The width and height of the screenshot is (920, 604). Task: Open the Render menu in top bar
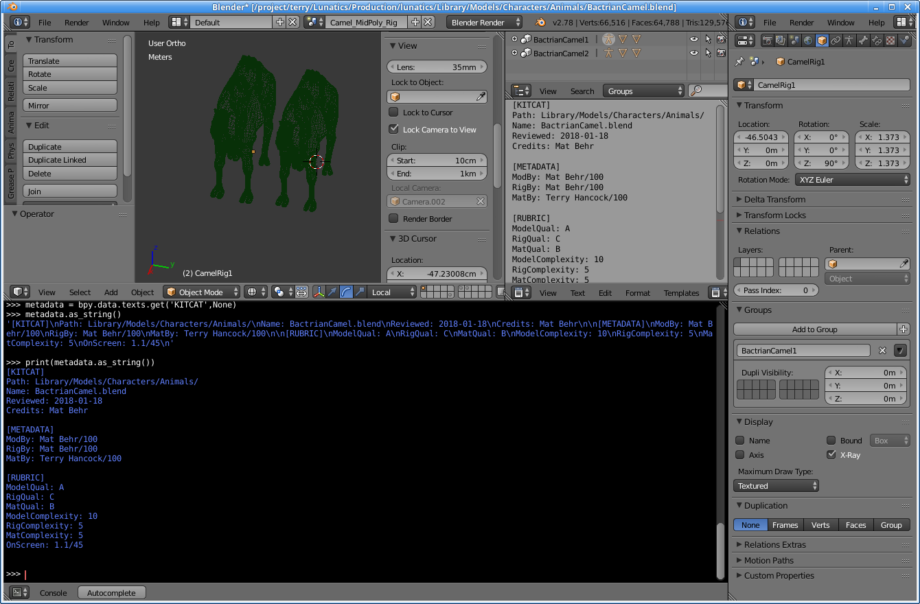click(76, 22)
